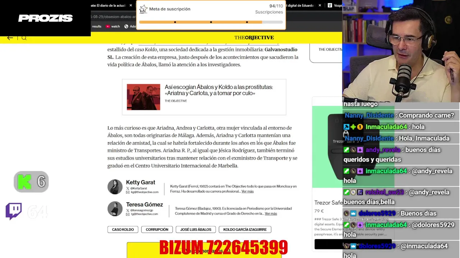
Task: Click the browser address bar URL
Action: pos(113,16)
